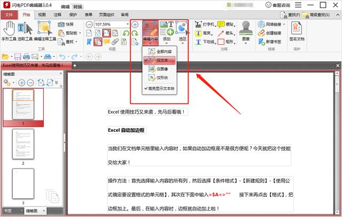
Task: Select the Sticky Note tool (便贴)
Action: pos(227,25)
